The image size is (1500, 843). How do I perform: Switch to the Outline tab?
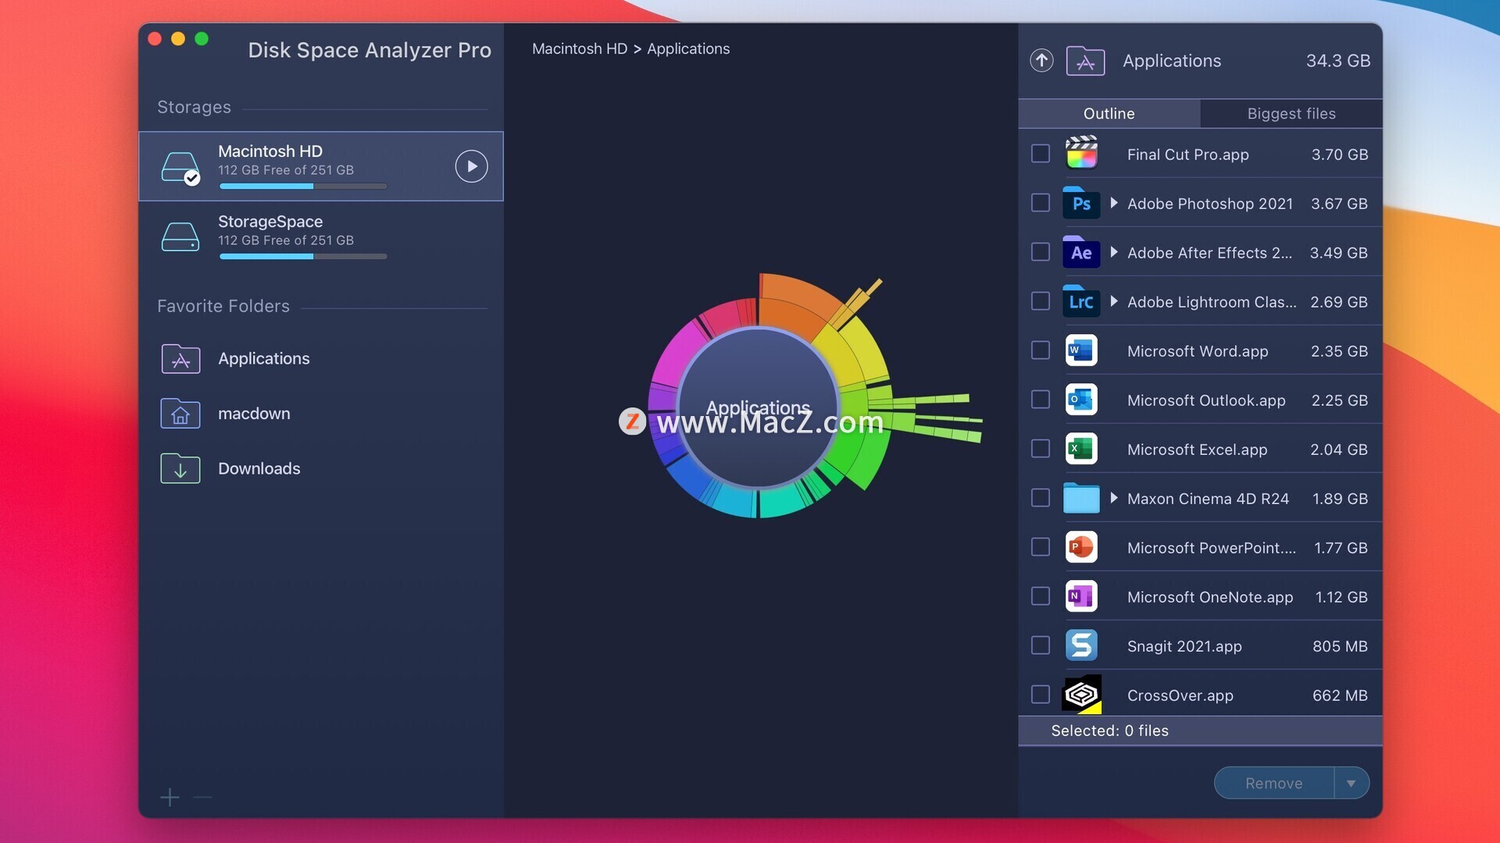pos(1109,113)
